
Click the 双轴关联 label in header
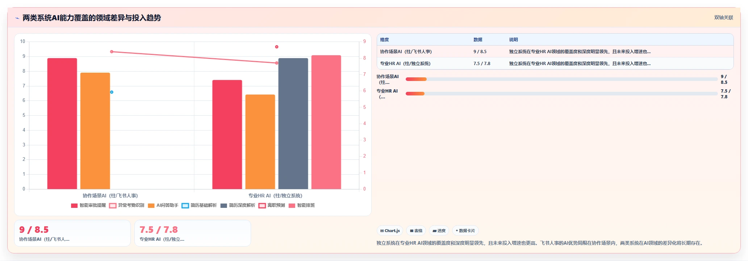723,18
